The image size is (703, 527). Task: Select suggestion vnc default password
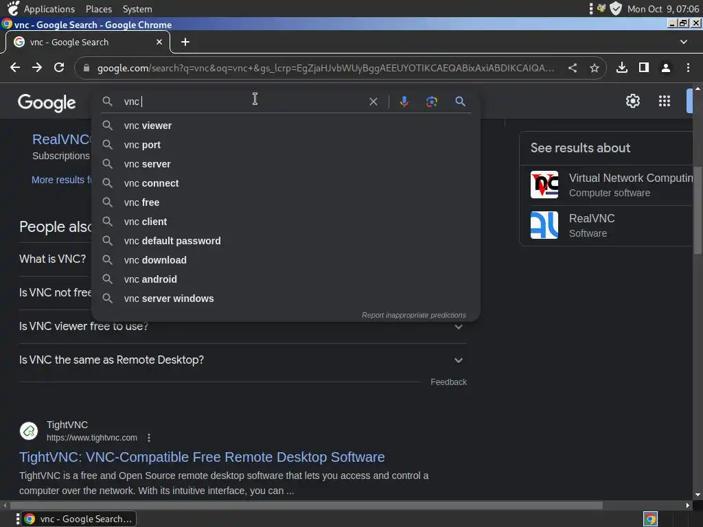tap(286, 241)
